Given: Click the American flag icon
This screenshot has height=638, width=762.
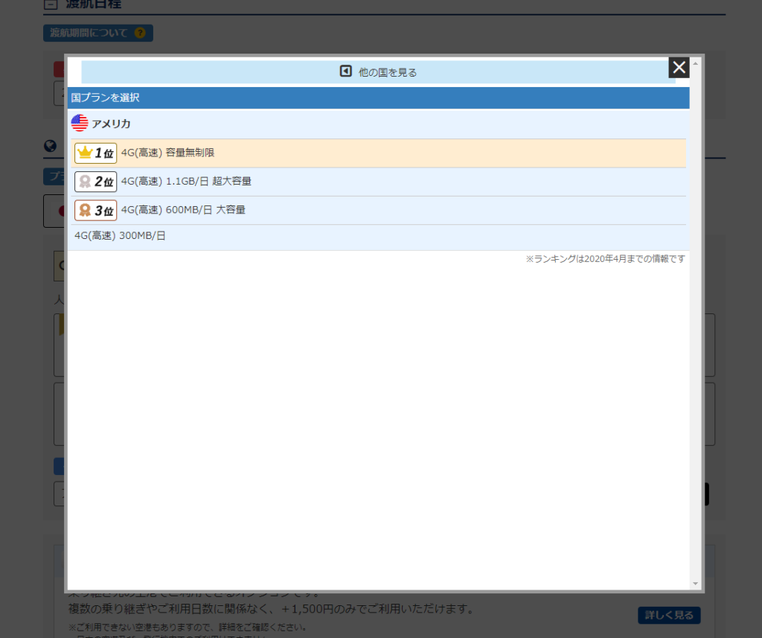Looking at the screenshot, I should 80,123.
